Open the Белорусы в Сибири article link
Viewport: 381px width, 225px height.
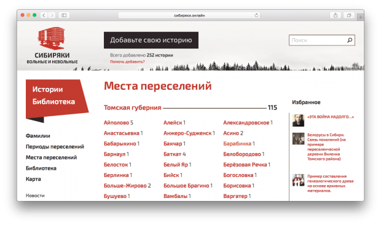[x=326, y=147]
